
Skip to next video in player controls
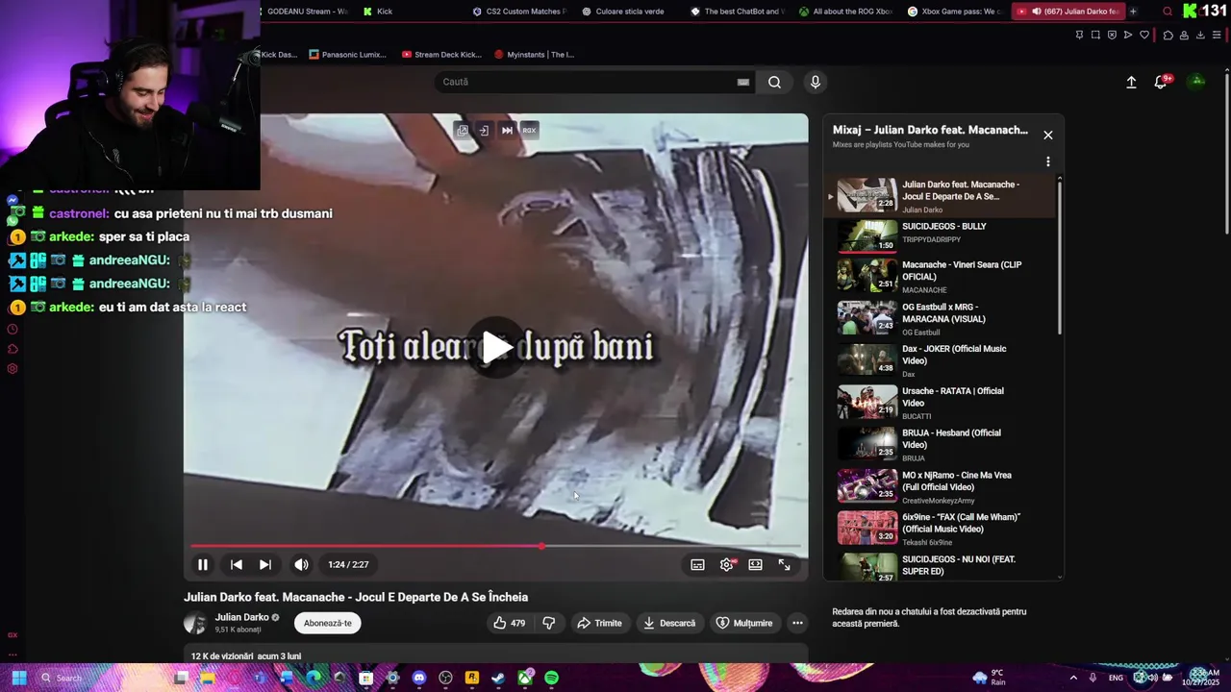[265, 565]
